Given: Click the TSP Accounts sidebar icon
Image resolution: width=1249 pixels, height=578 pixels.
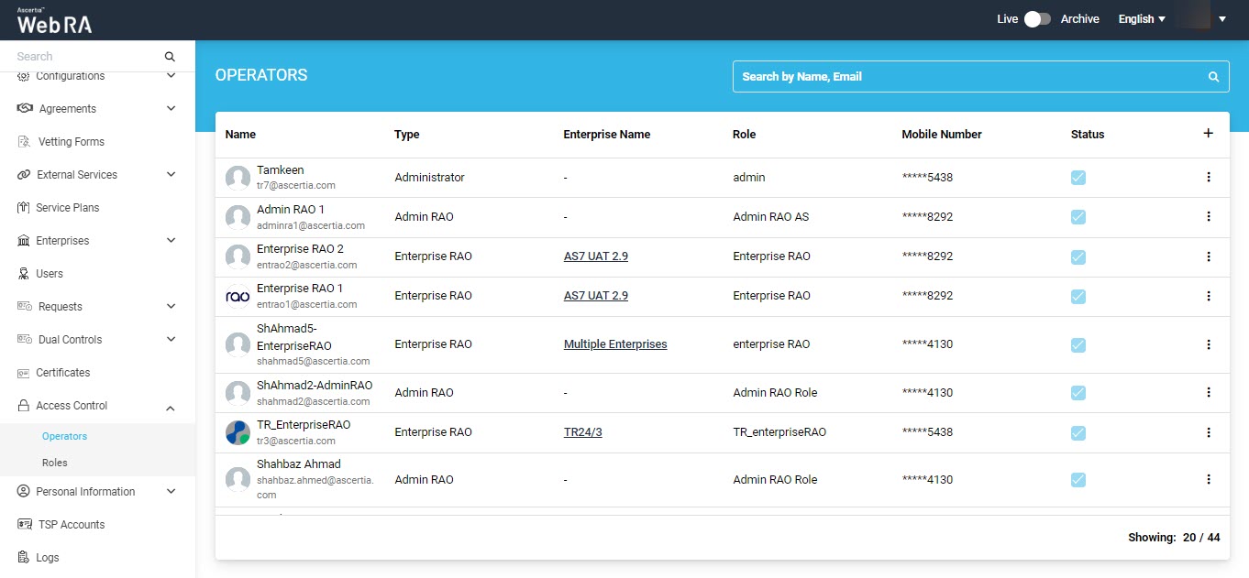Looking at the screenshot, I should click(x=24, y=525).
